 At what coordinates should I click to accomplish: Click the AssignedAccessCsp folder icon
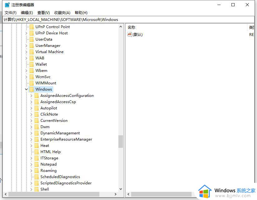tap(37, 102)
